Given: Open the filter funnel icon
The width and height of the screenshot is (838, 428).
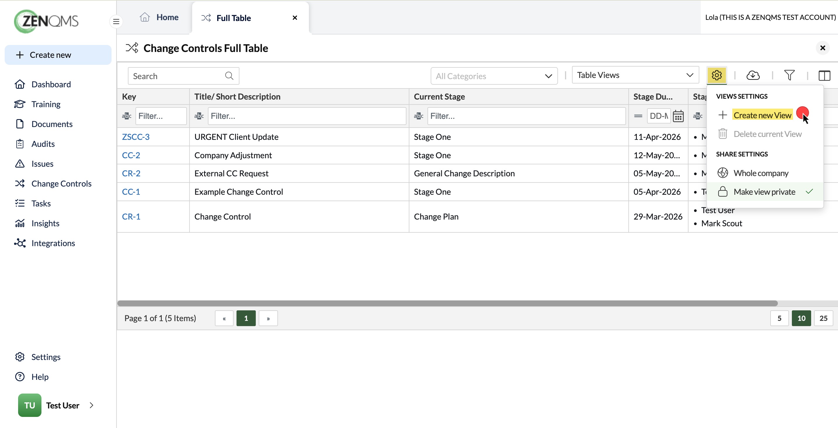Looking at the screenshot, I should click(x=789, y=75).
